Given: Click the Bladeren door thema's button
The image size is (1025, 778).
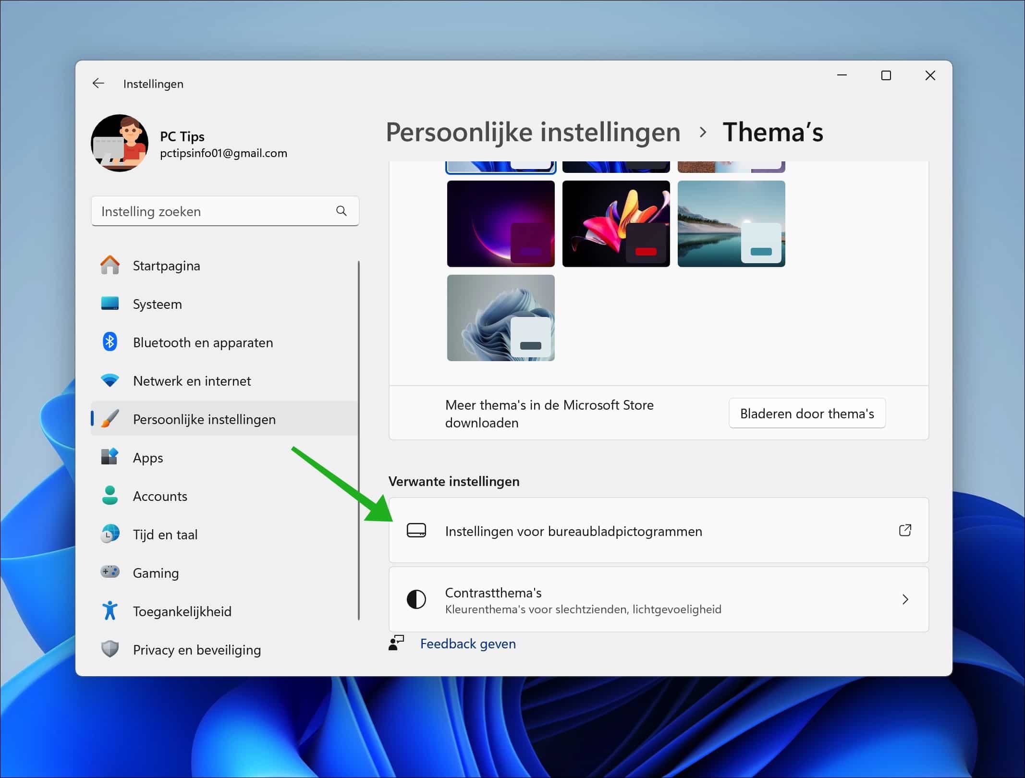Looking at the screenshot, I should [806, 413].
